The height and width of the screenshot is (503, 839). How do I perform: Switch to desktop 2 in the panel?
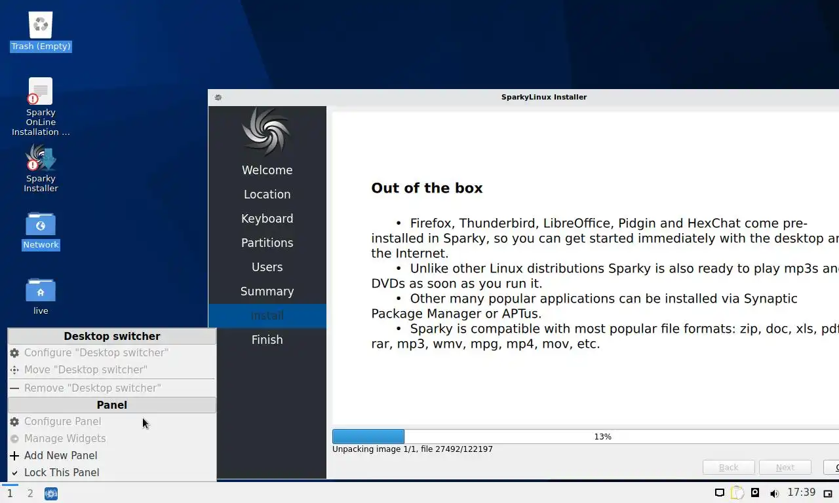(x=30, y=493)
